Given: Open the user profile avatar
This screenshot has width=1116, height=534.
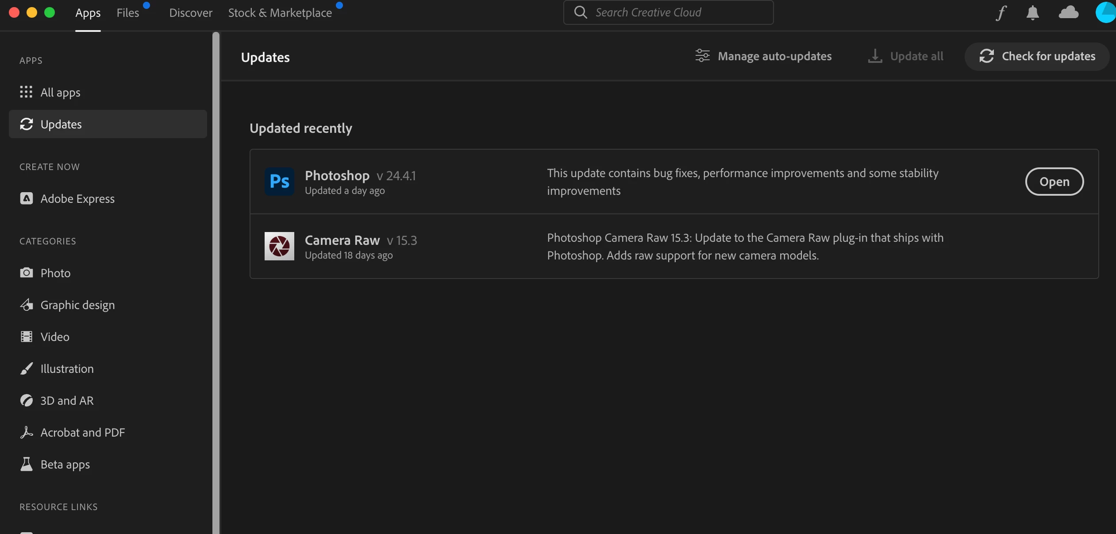Looking at the screenshot, I should coord(1106,12).
